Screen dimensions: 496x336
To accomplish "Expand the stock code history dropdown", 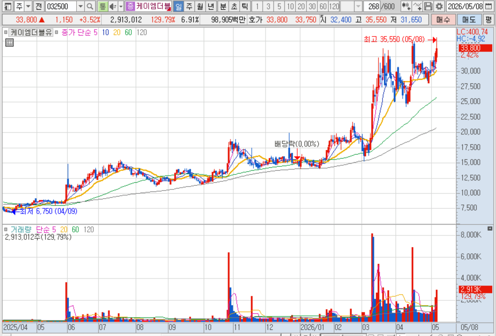I will pyautogui.click(x=81, y=6).
